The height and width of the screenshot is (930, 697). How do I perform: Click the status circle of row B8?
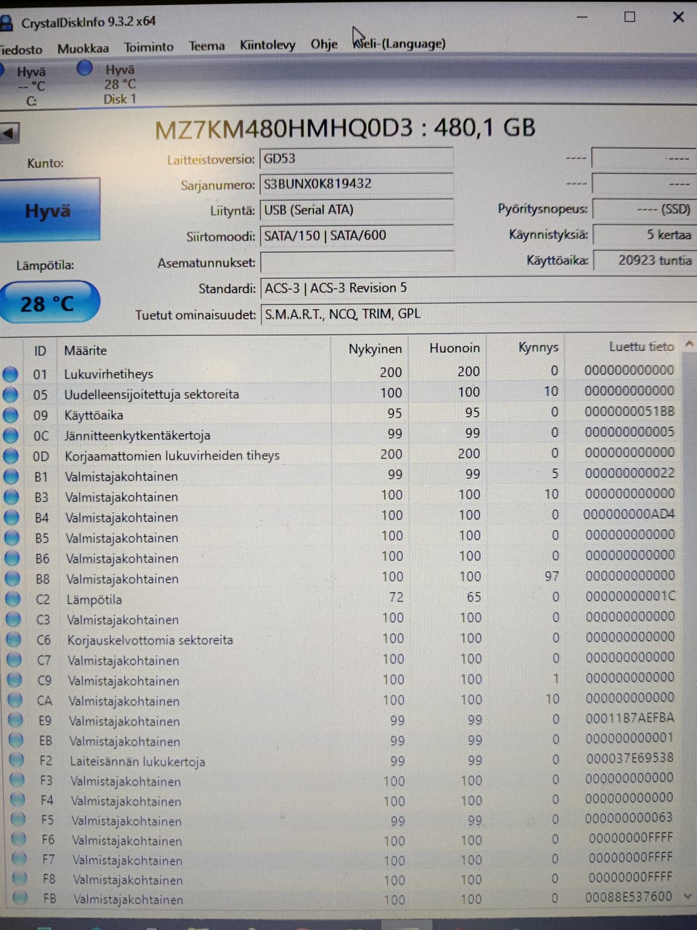coord(13,579)
